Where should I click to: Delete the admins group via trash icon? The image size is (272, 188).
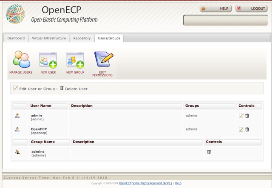tap(209, 152)
